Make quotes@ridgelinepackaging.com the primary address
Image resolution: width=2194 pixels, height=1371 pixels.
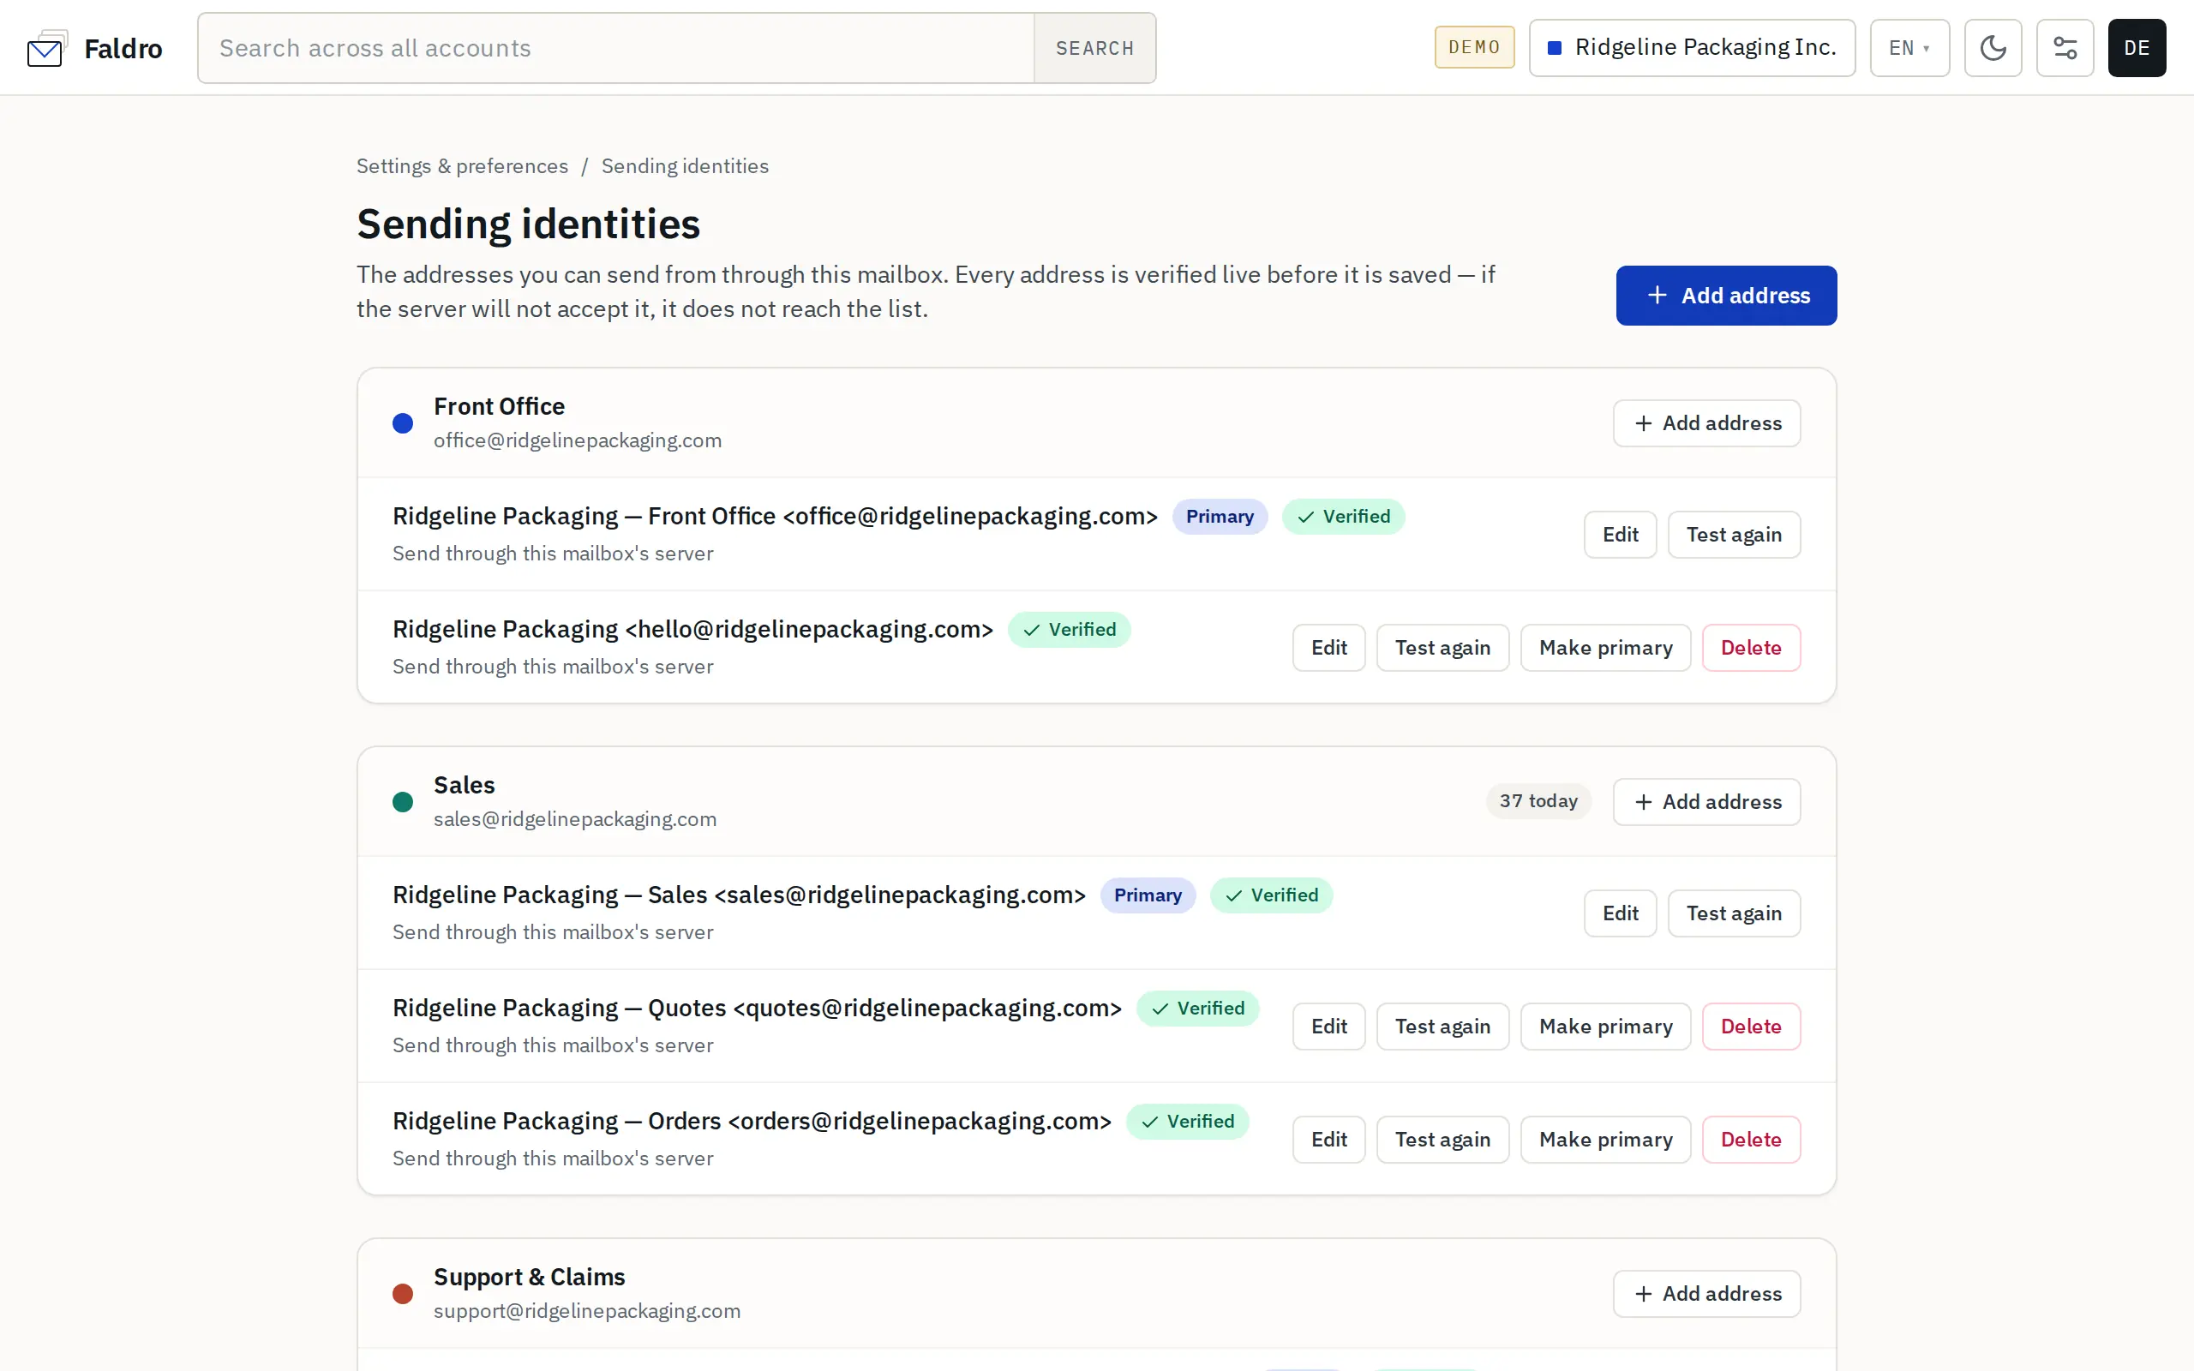point(1605,1027)
